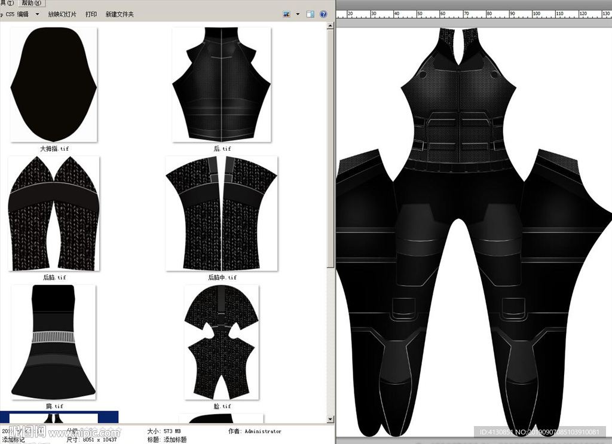612x444 pixels.
Task: Create a new folder with 新建文件夹
Action: [120, 14]
